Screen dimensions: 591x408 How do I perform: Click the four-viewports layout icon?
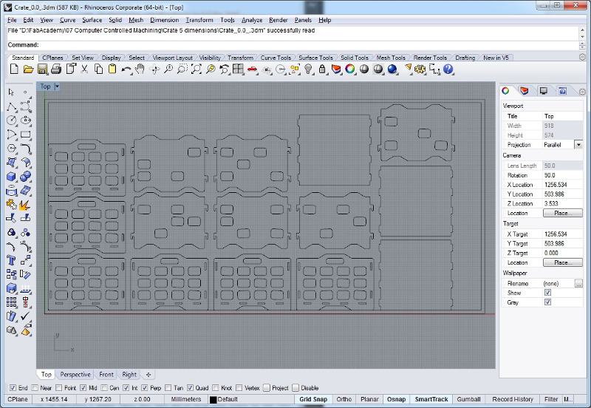(238, 69)
